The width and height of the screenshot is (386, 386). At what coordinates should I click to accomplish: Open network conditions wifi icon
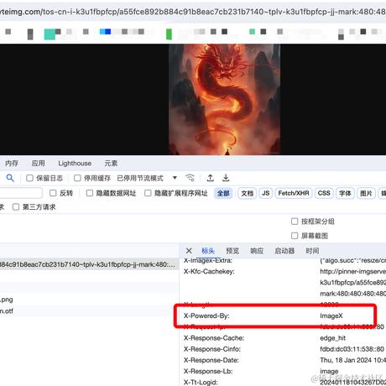pos(190,178)
